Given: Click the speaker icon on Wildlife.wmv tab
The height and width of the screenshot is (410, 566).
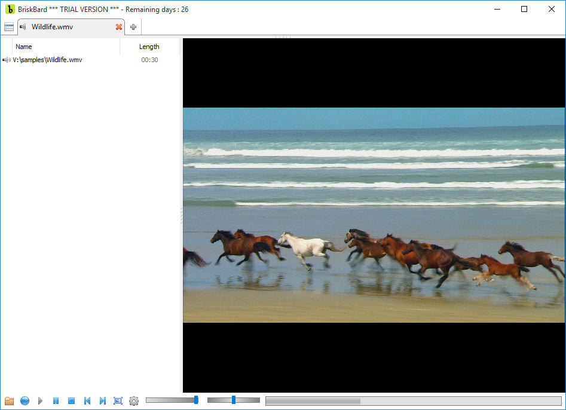Looking at the screenshot, I should tap(23, 27).
